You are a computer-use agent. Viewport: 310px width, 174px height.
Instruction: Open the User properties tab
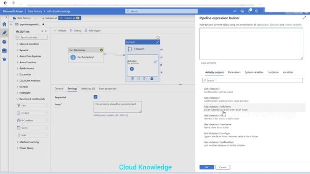point(108,89)
